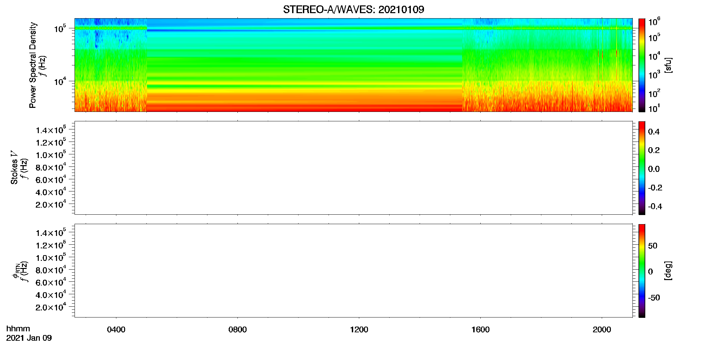Click the smooth central band of the spectrogram
The height and width of the screenshot is (364, 707).
coord(304,65)
